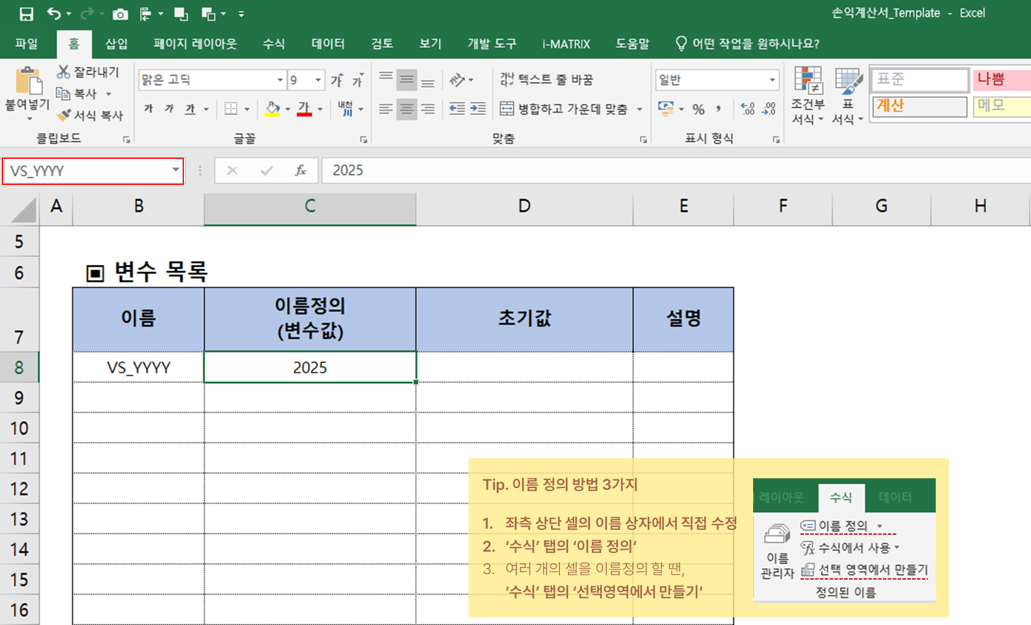This screenshot has height=625, width=1031.
Task: Select the Cut (잘라내기) scissors icon
Action: click(x=63, y=72)
